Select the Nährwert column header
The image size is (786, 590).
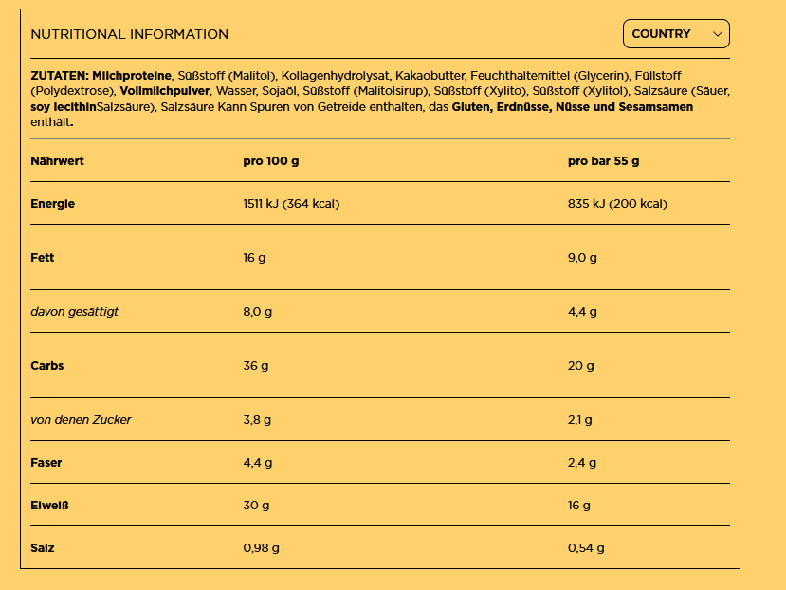point(57,161)
